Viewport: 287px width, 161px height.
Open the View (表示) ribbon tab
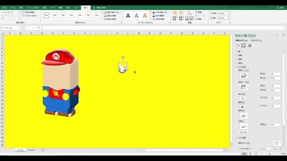click(68, 8)
